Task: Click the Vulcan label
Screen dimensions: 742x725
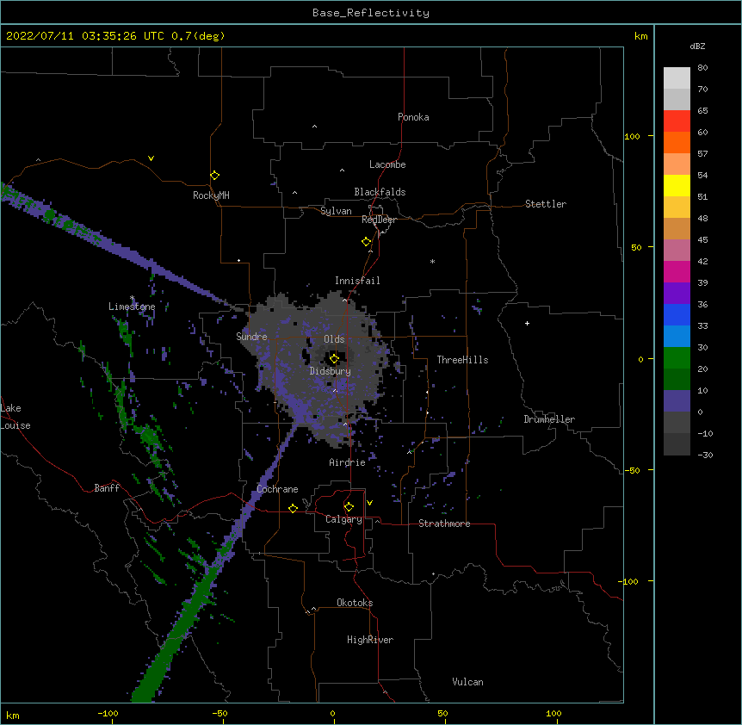Action: [467, 682]
